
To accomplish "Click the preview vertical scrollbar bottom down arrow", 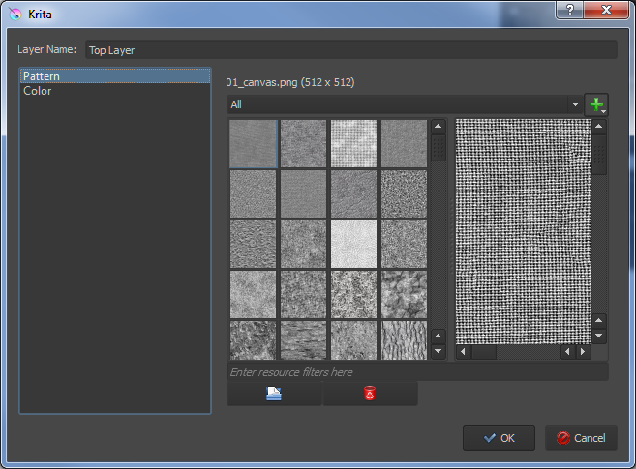I will (x=599, y=336).
